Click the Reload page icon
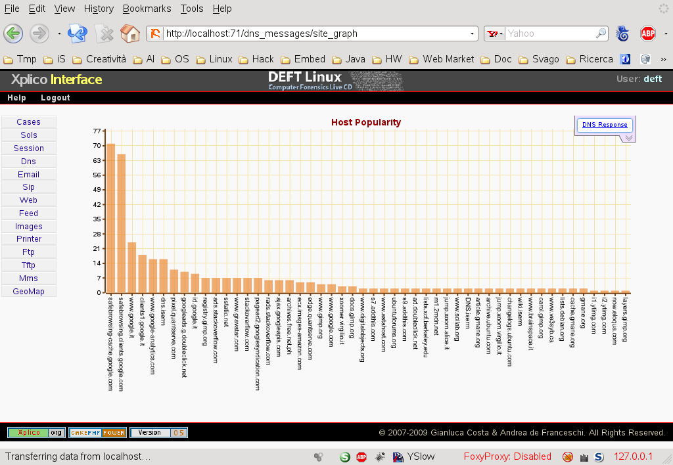The height and width of the screenshot is (465, 673). click(78, 33)
